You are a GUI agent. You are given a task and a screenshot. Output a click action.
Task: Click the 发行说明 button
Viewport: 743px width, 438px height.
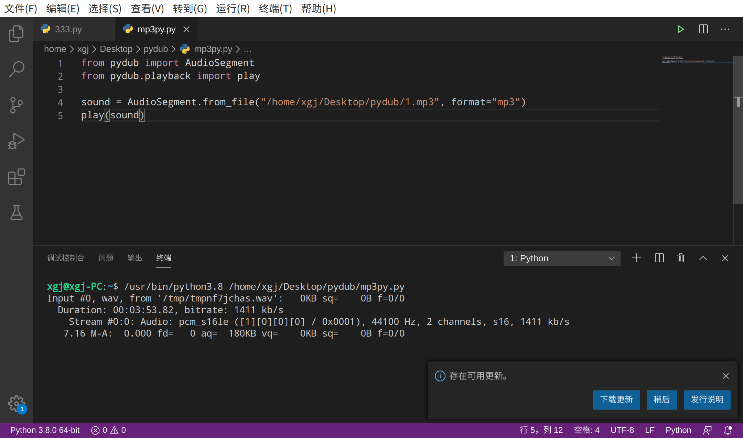pyautogui.click(x=707, y=399)
